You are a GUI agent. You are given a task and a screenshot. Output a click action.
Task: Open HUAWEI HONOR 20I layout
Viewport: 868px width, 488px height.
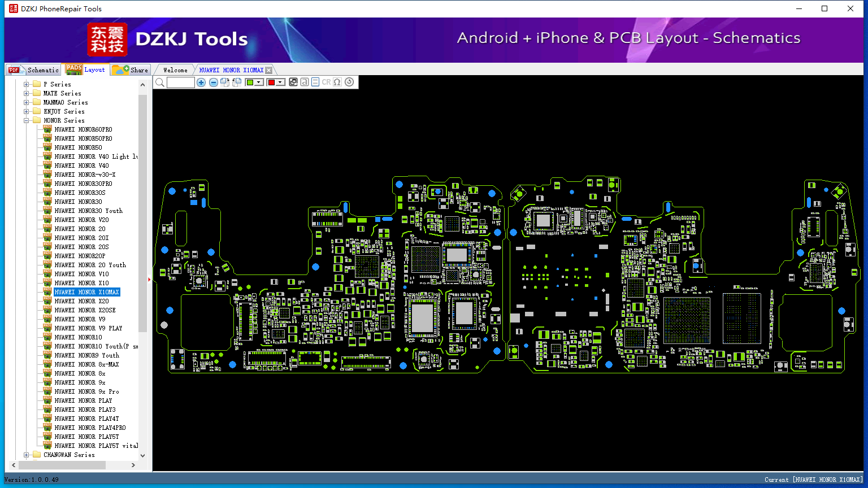pos(81,238)
